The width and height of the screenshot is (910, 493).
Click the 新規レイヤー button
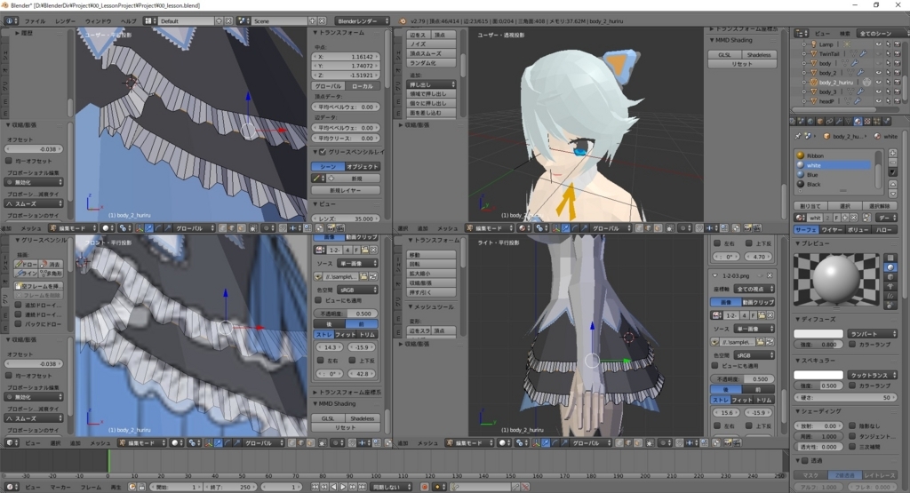click(x=346, y=190)
